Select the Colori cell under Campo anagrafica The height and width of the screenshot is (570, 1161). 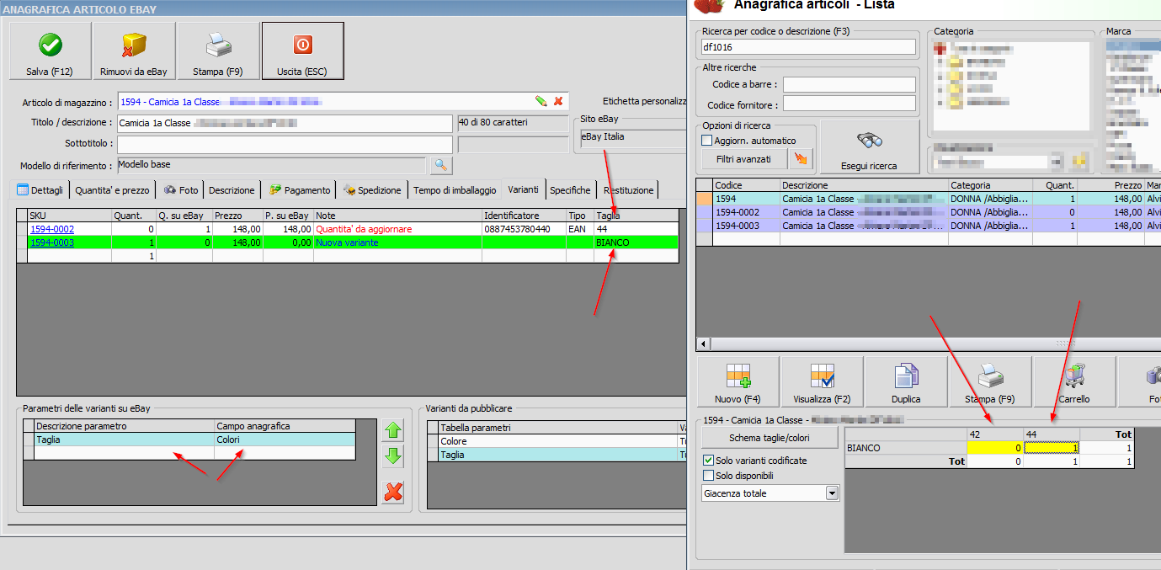[x=285, y=439]
